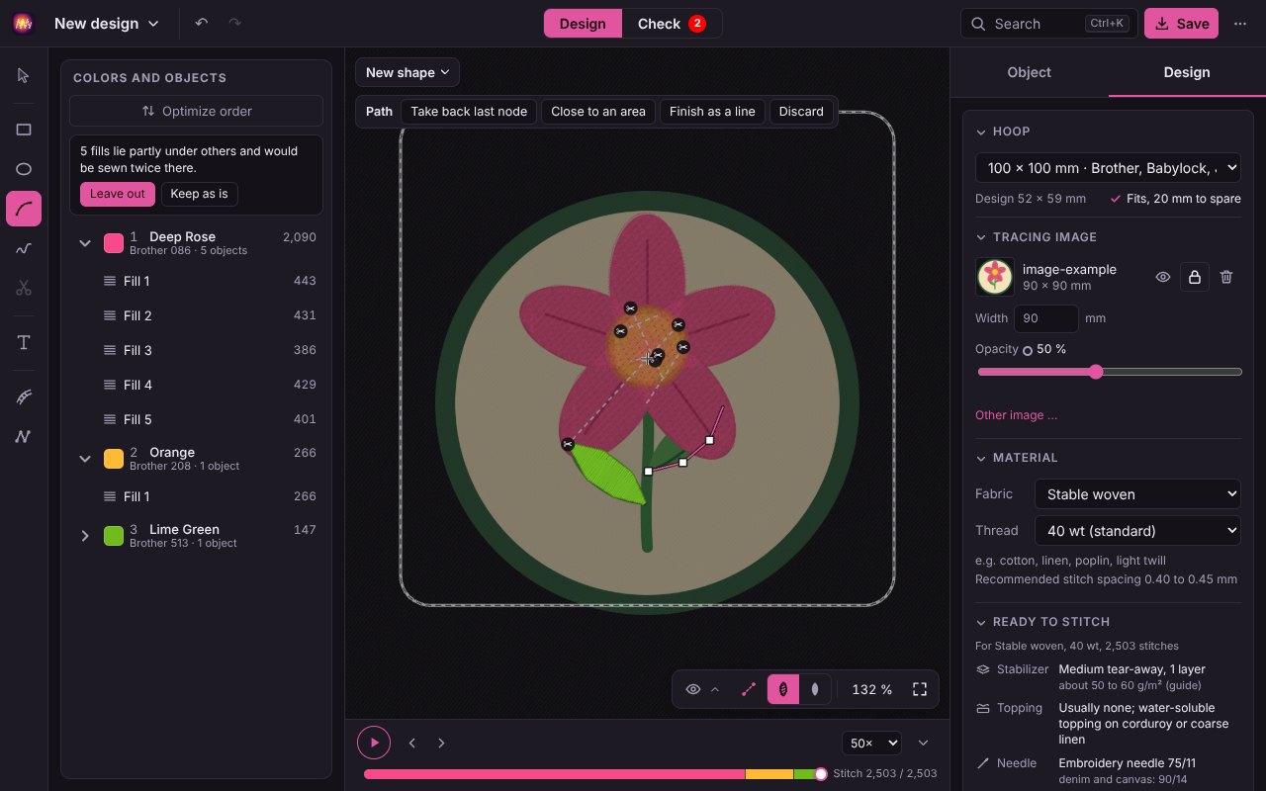This screenshot has height=791, width=1266.
Task: Open the Other image link
Action: (x=1016, y=415)
